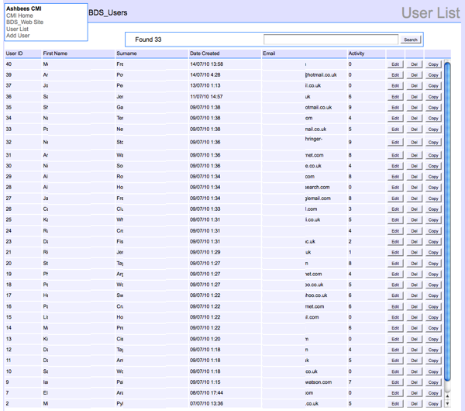Open the BDS_Web Site link
The height and width of the screenshot is (411, 465).
point(25,22)
